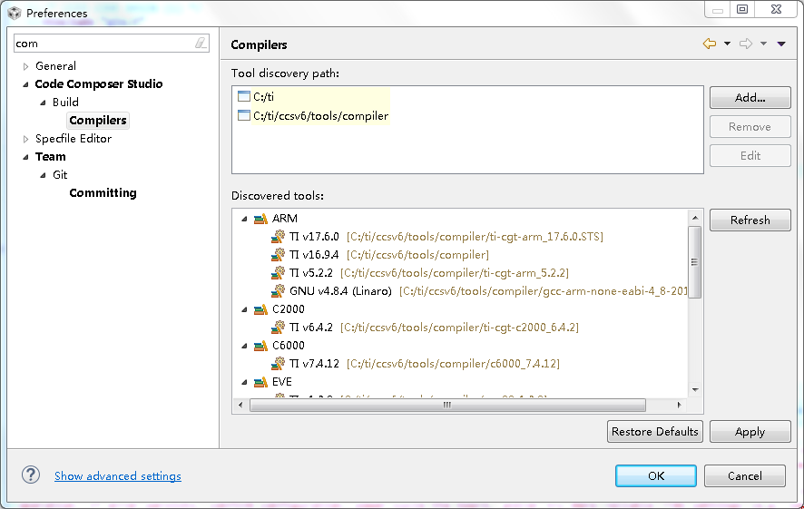
Task: Click the help question mark icon
Action: [x=31, y=475]
